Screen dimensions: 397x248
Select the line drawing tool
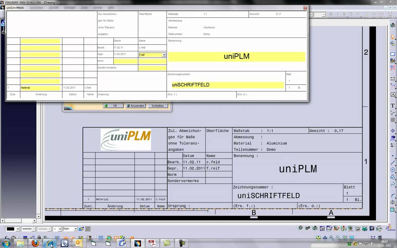point(393,163)
